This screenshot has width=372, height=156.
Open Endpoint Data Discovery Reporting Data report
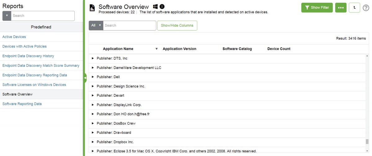[35, 75]
